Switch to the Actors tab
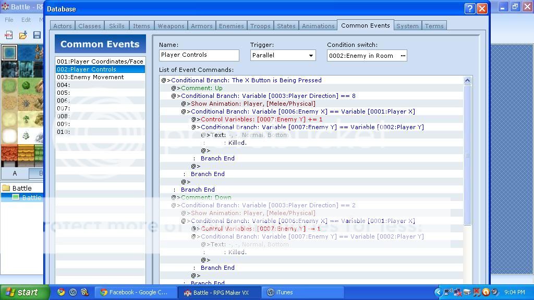The image size is (534, 300). point(63,26)
